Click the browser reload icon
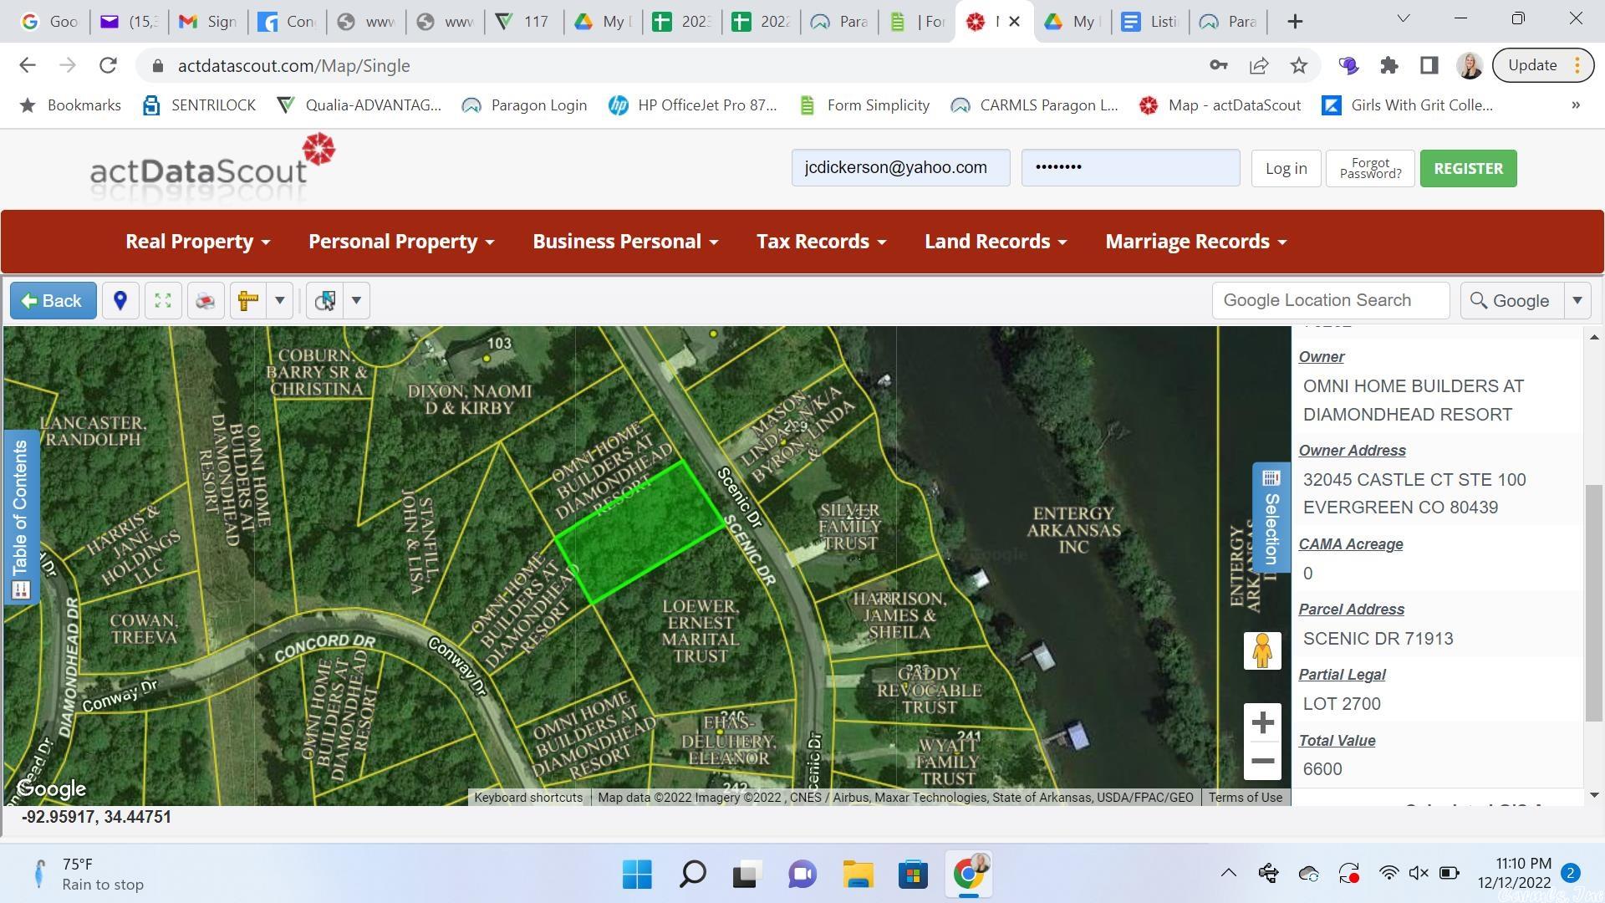The height and width of the screenshot is (903, 1605). coord(108,65)
